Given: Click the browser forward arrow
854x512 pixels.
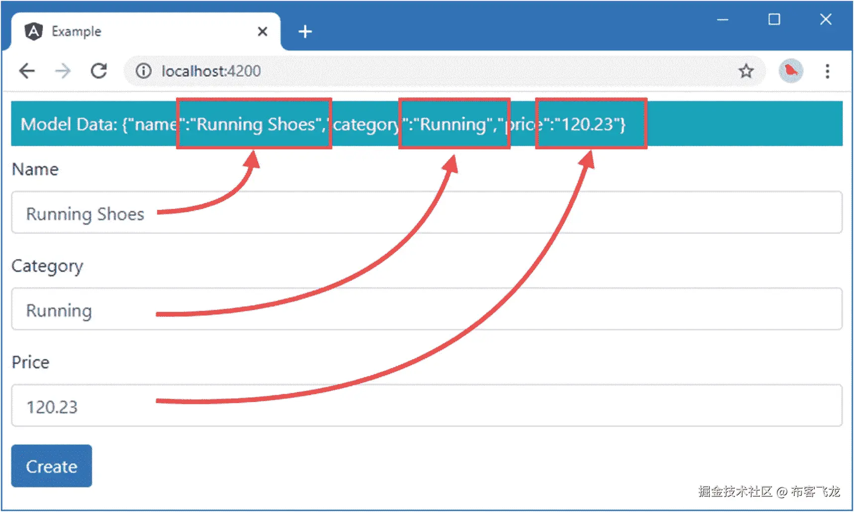Looking at the screenshot, I should click(x=63, y=71).
